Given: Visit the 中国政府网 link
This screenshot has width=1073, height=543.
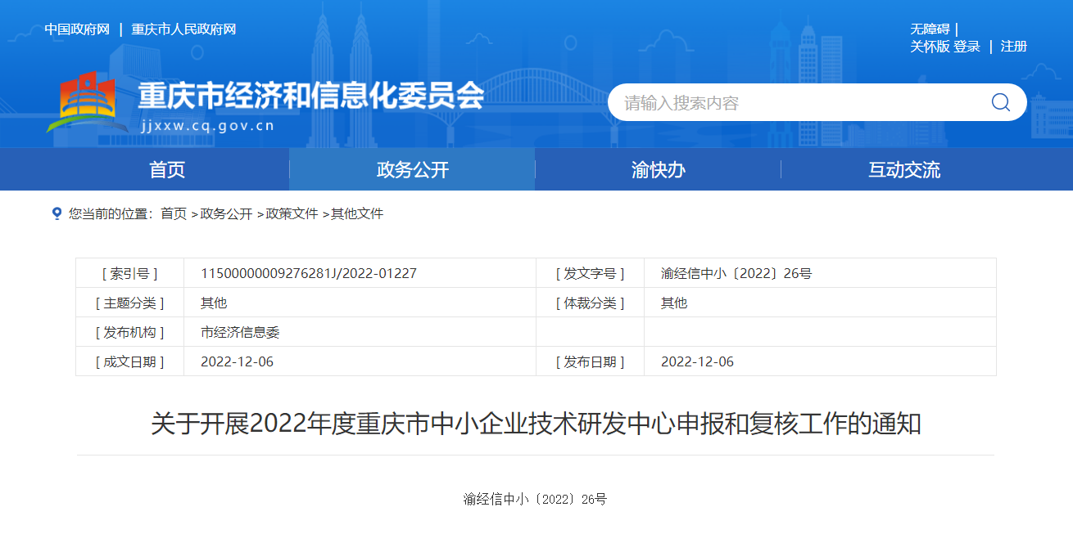Looking at the screenshot, I should [x=77, y=29].
